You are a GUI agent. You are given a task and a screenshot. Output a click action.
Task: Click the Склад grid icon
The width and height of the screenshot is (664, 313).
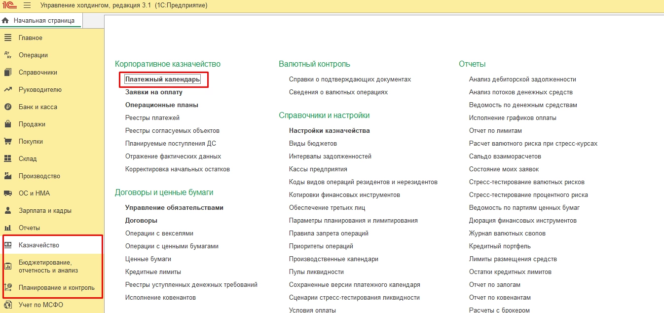pyautogui.click(x=8, y=159)
